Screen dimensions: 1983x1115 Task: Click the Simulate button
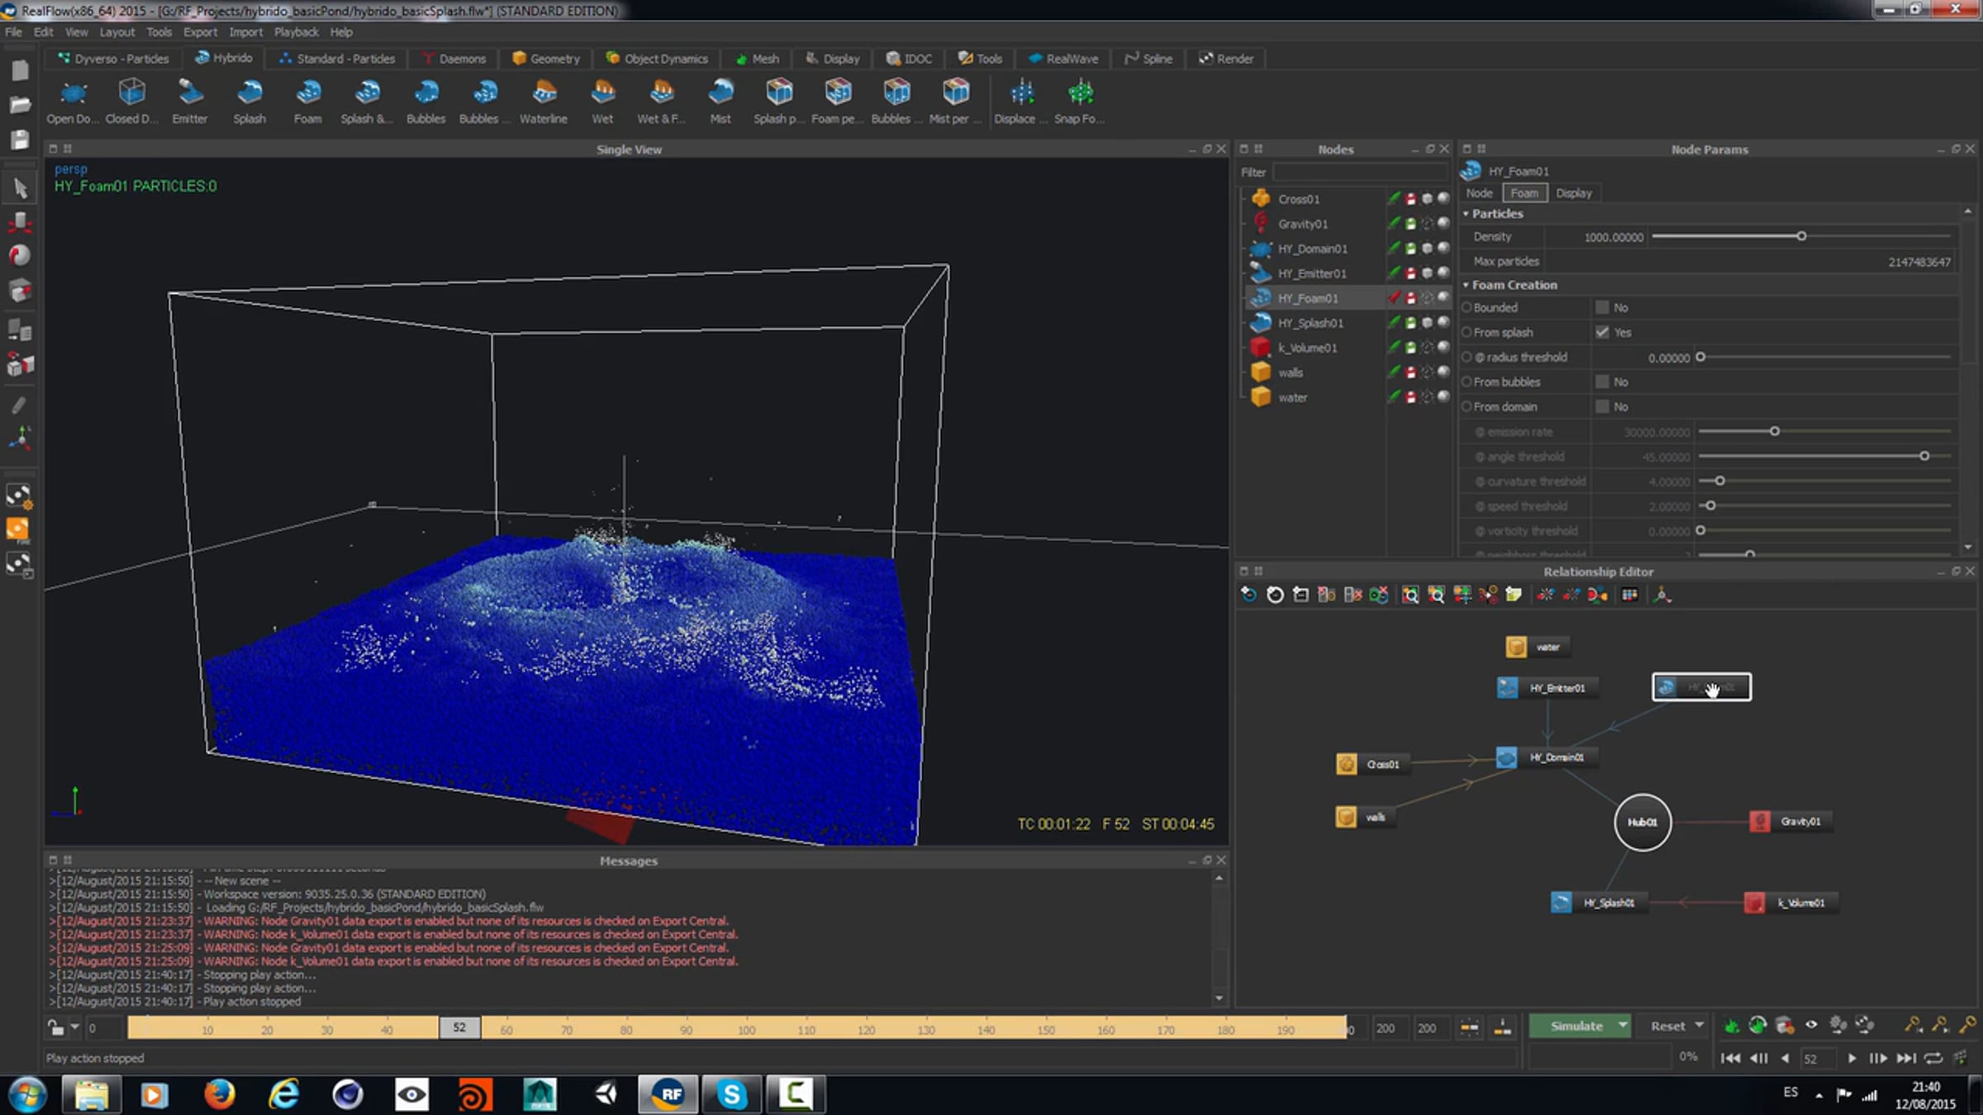click(x=1575, y=1026)
